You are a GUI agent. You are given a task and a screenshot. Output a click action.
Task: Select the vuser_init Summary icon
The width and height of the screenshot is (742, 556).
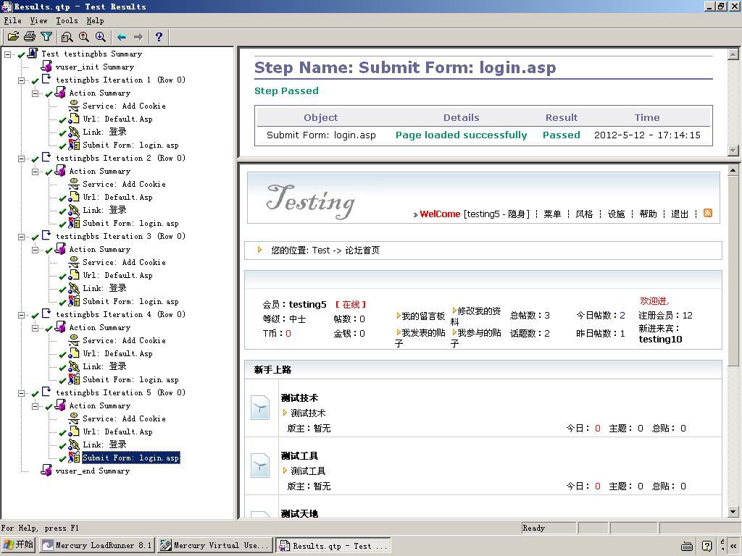pyautogui.click(x=46, y=67)
